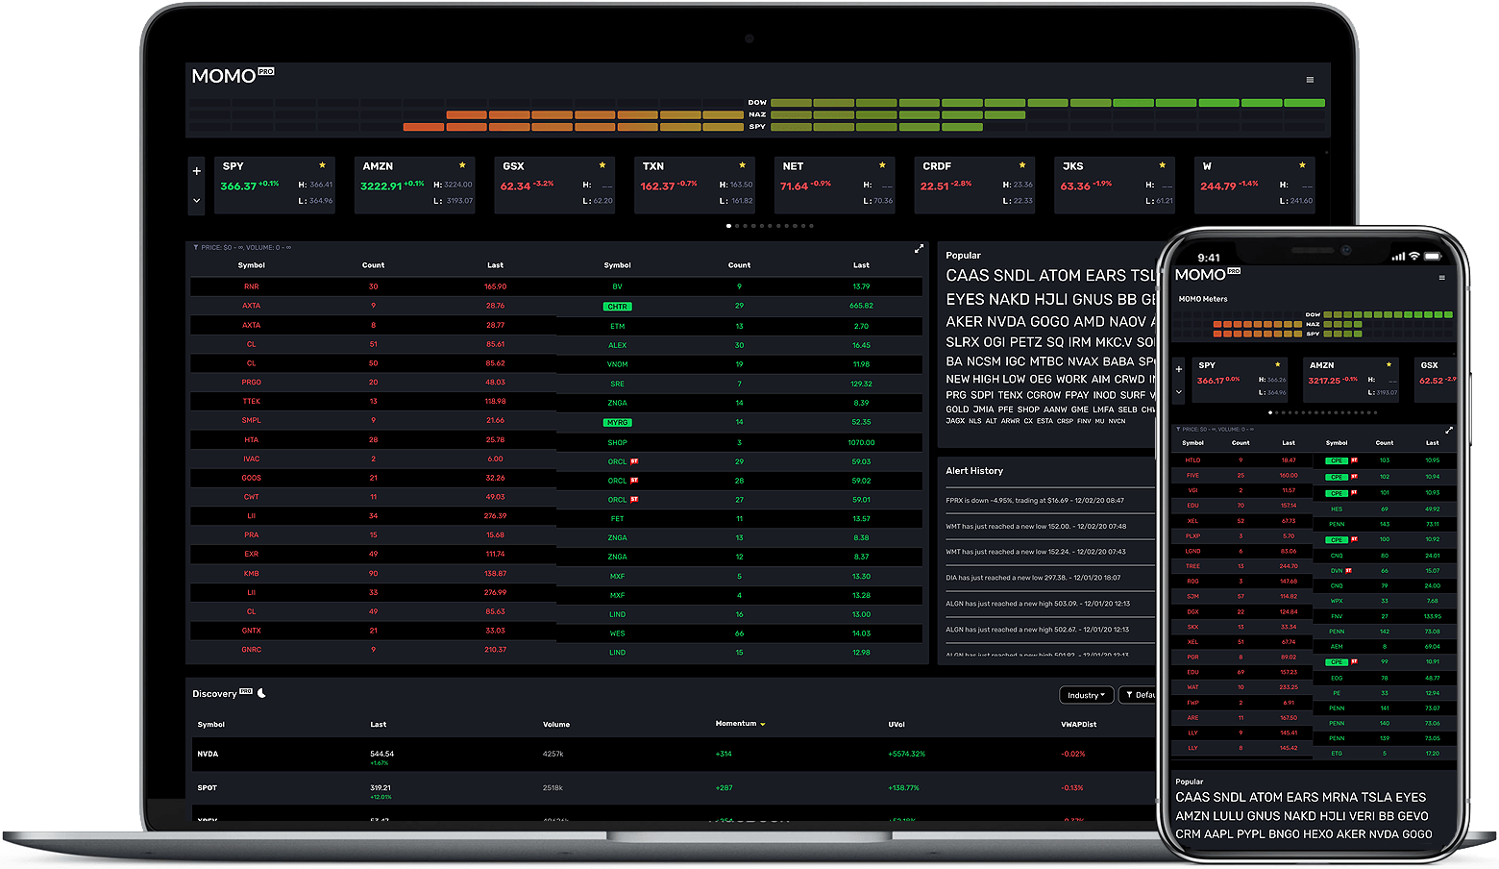Toggle the favorite star on the SPY card
The image size is (1499, 869).
[x=321, y=164]
